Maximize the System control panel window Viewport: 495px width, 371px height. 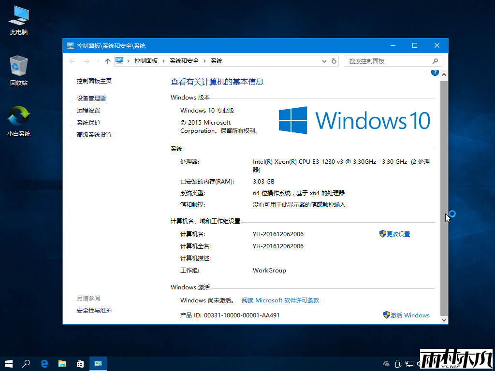[415, 46]
